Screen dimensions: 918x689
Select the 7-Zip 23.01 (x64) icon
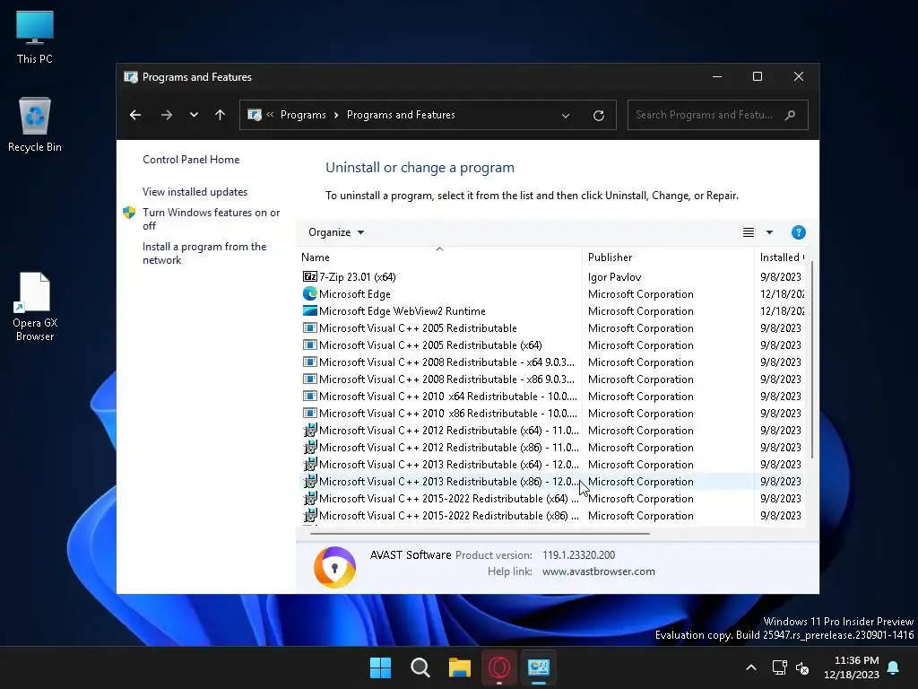309,276
